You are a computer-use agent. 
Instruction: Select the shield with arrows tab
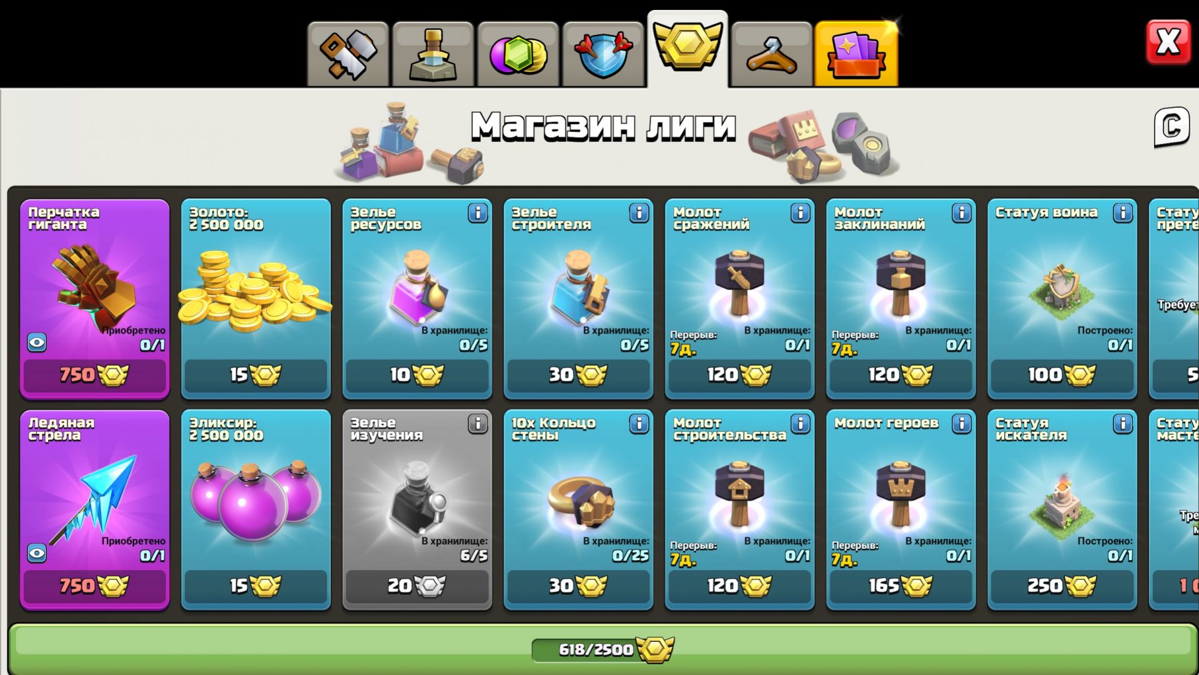(x=603, y=54)
